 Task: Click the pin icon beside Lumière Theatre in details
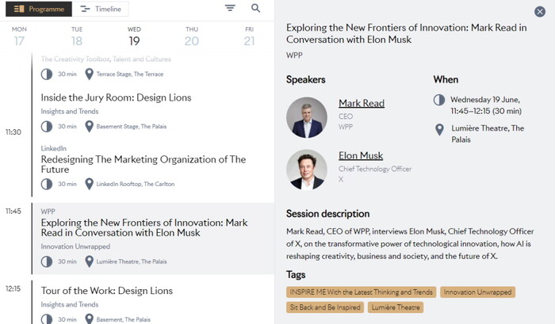tap(439, 129)
